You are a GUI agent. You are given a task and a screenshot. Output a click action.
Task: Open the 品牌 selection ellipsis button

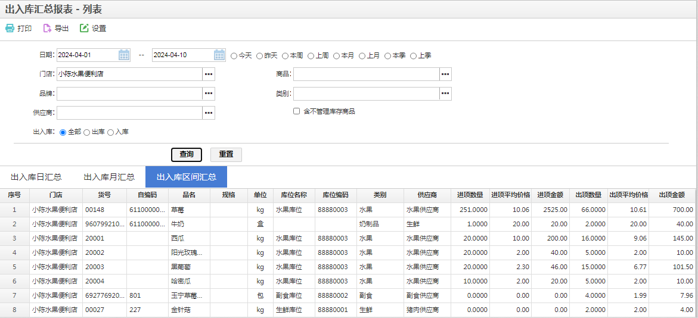[209, 94]
